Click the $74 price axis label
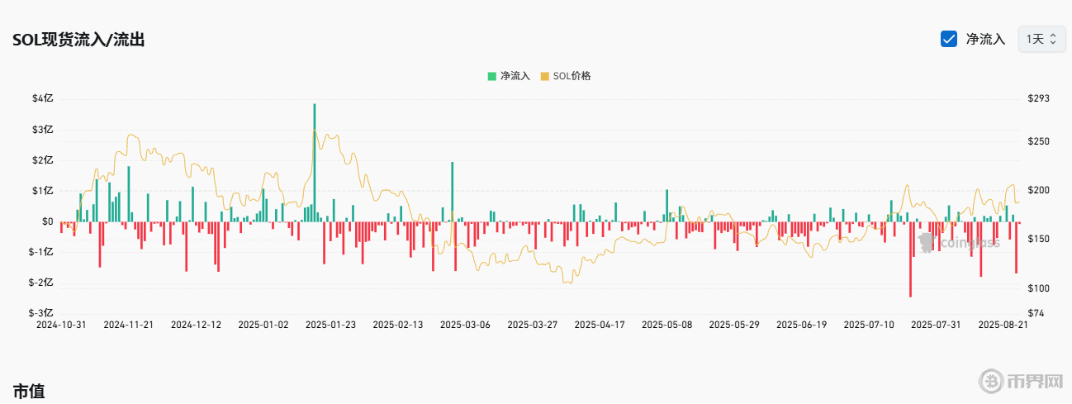 point(1036,313)
